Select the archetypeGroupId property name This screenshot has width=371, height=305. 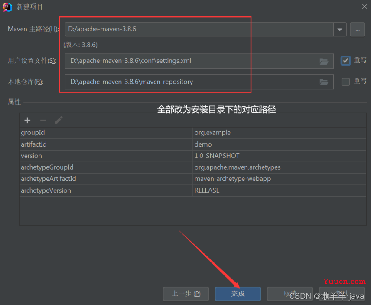[47, 167]
